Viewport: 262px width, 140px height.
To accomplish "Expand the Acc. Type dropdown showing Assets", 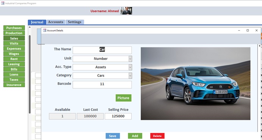I will coord(130,67).
